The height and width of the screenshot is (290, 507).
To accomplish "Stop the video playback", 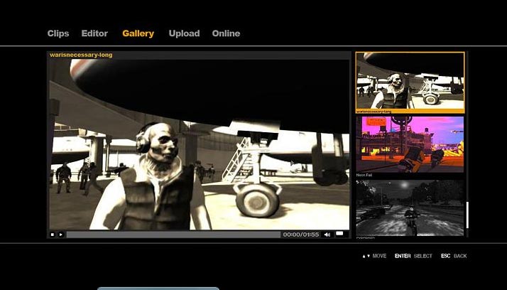I will pos(53,235).
